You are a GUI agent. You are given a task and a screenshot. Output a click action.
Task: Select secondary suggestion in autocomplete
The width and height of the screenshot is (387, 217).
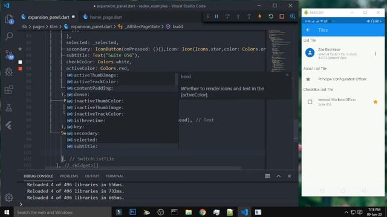122,133
